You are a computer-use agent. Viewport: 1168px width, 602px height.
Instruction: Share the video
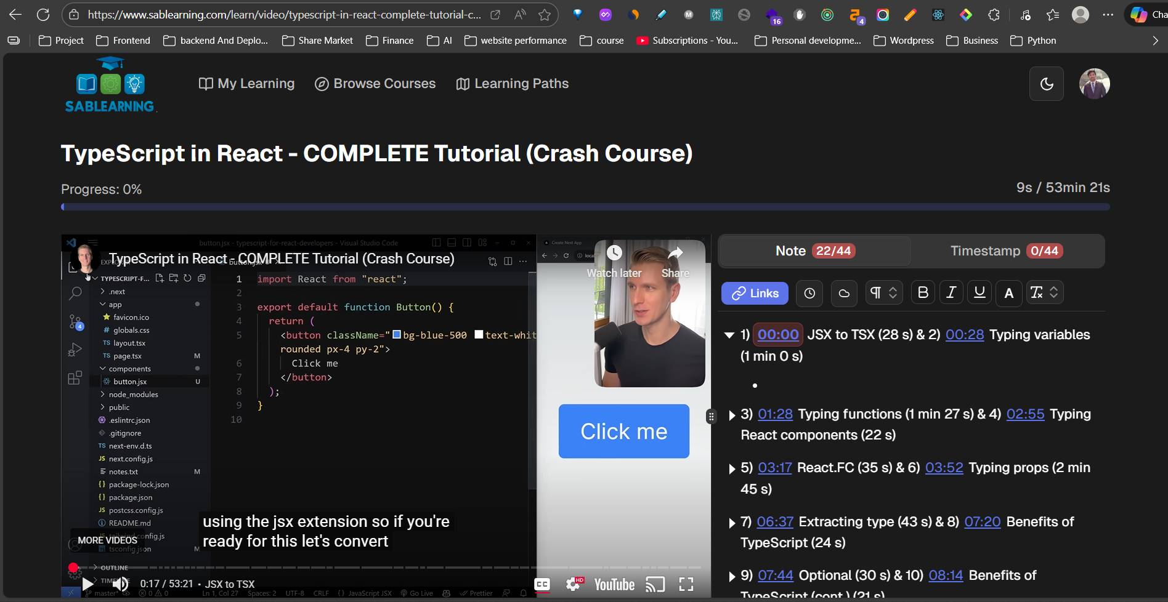coord(676,261)
